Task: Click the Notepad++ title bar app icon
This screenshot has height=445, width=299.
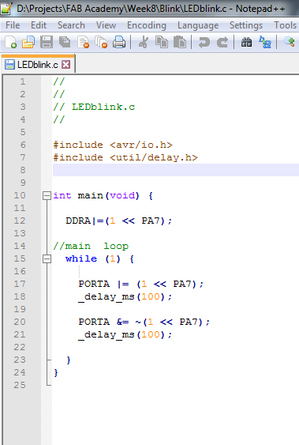Action: (x=6, y=9)
